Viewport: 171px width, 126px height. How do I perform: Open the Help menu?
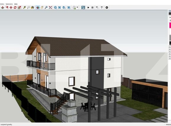[x=16, y=4]
